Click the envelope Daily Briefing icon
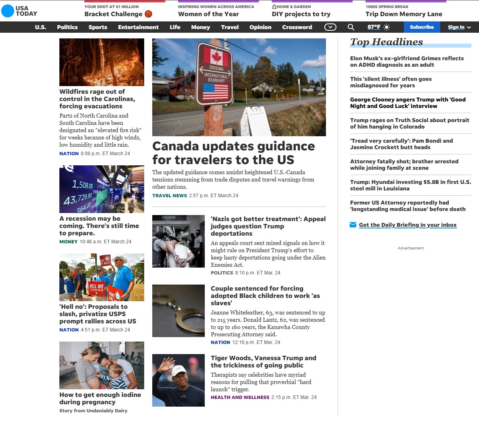The image size is (479, 422). pyautogui.click(x=353, y=225)
